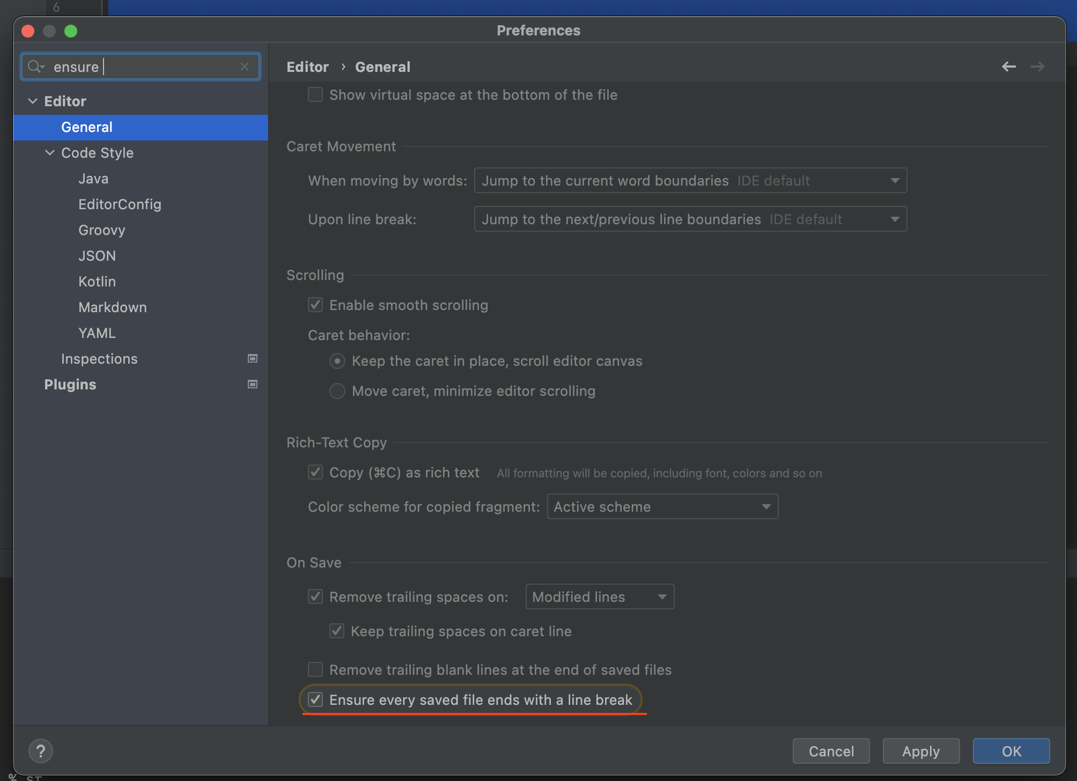Select the Kotlin code style item

(x=97, y=282)
